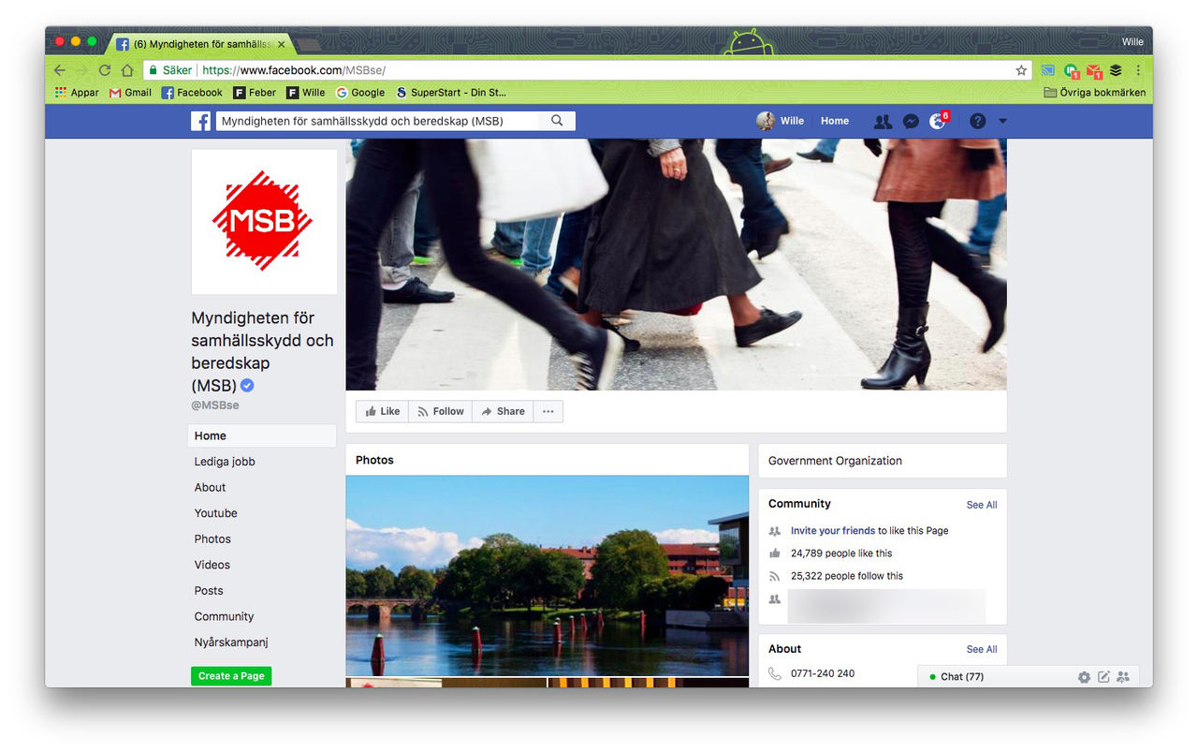Click the Facebook search input field
Viewport: 1198px width, 752px height.
pyautogui.click(x=378, y=121)
